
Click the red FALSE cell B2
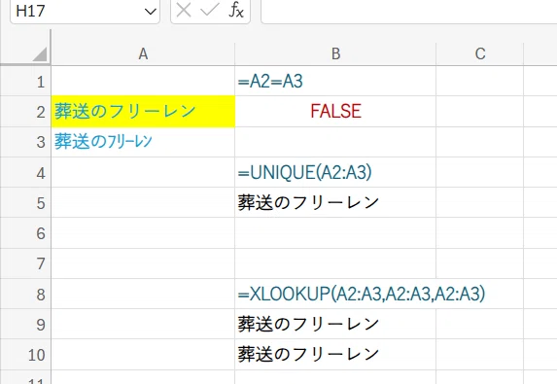coord(335,112)
